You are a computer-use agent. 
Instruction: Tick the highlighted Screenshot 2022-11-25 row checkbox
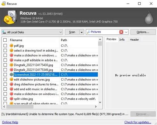point(5,74)
